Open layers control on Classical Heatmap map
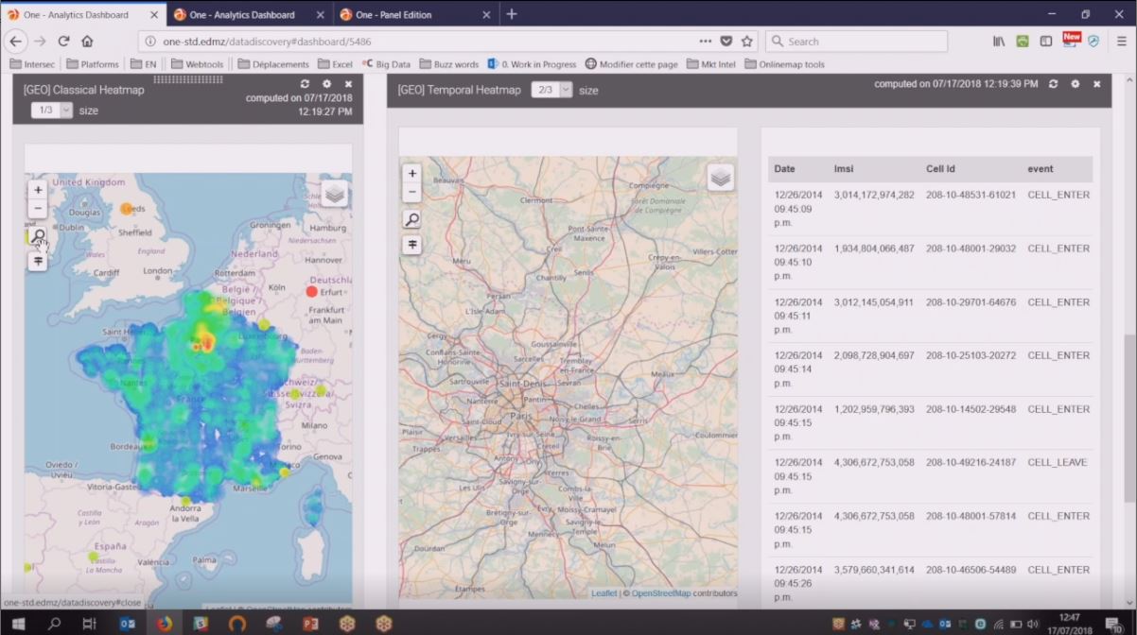The image size is (1137, 635). click(334, 194)
